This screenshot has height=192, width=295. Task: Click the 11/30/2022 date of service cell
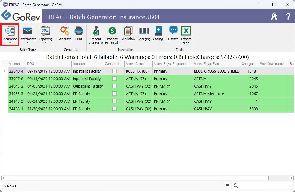click(x=49, y=109)
